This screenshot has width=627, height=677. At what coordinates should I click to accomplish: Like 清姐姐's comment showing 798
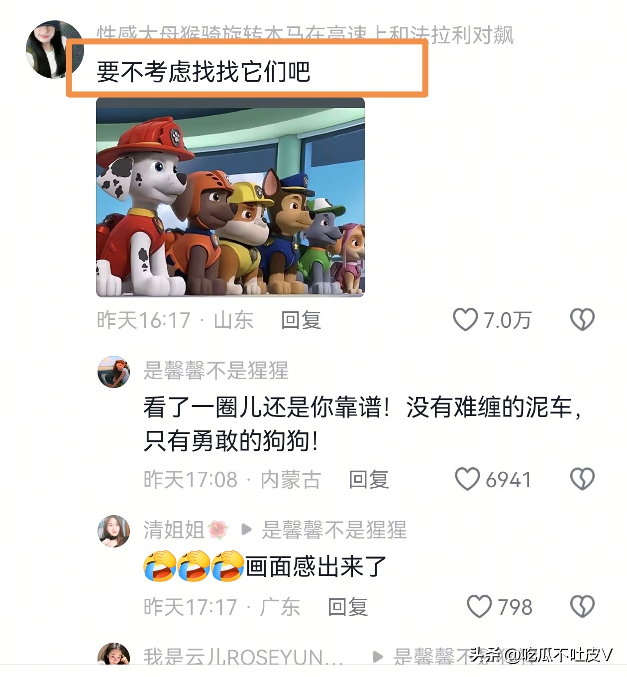click(479, 606)
